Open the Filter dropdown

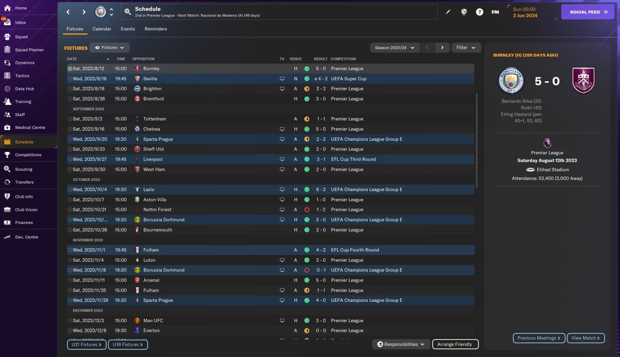[x=466, y=47]
